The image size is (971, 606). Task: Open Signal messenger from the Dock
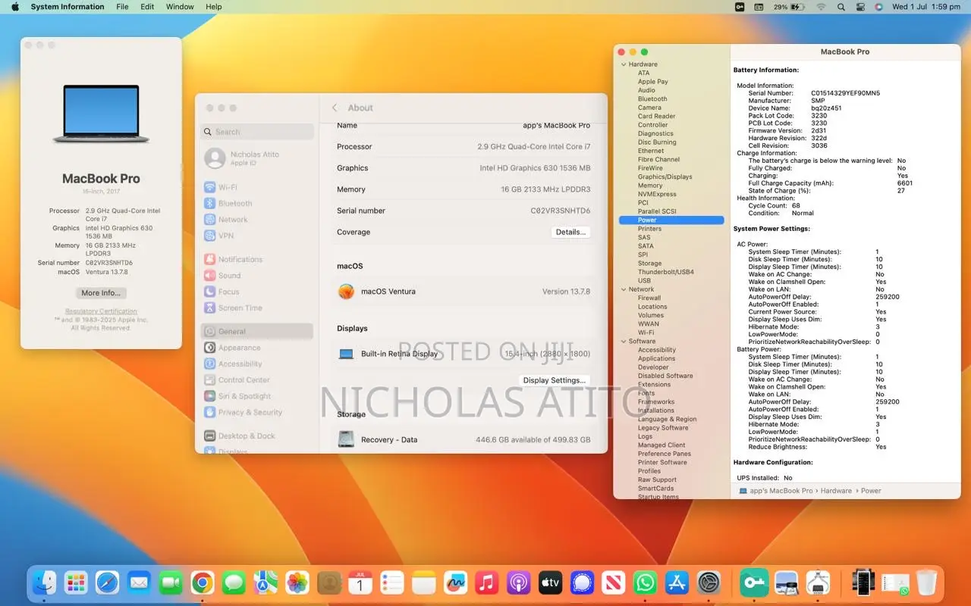[x=582, y=583]
